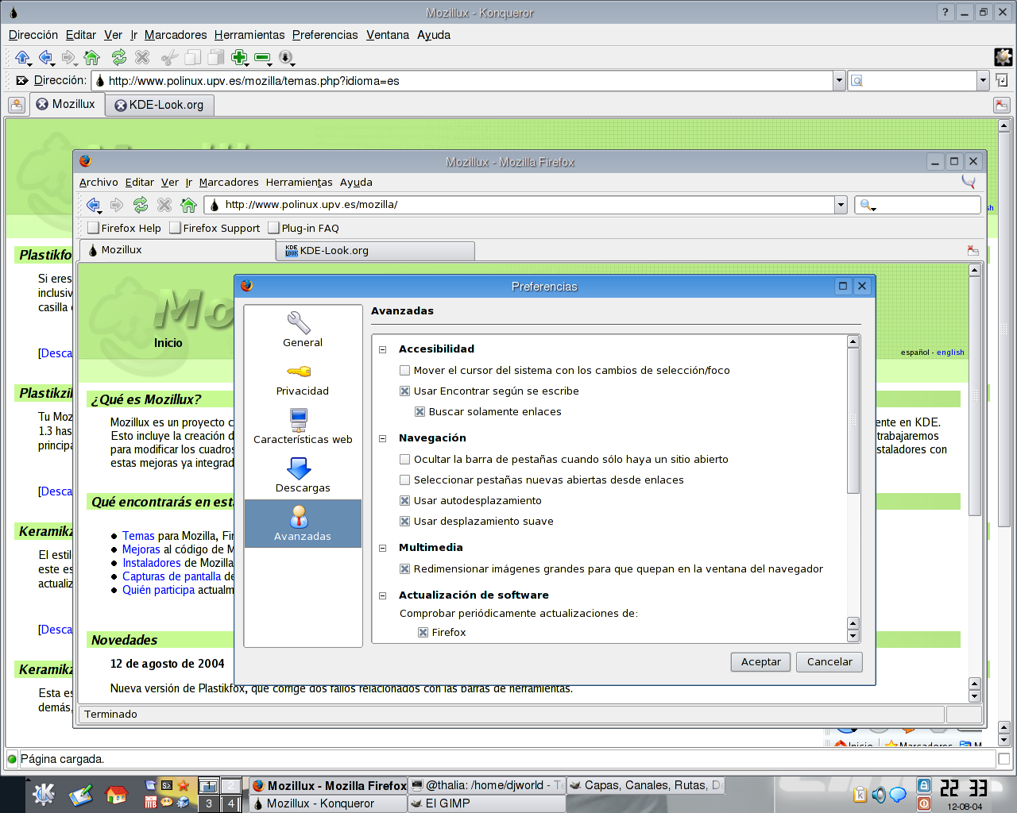1017x813 pixels.
Task: Click Konqueror paste clipboard icon
Action: pyautogui.click(x=215, y=57)
